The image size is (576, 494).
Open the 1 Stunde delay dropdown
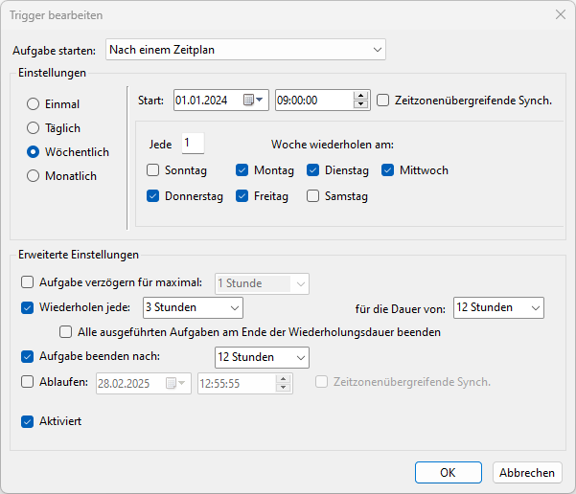(x=262, y=283)
